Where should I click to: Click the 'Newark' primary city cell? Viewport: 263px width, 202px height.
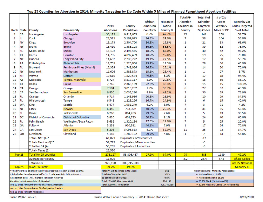82,109
